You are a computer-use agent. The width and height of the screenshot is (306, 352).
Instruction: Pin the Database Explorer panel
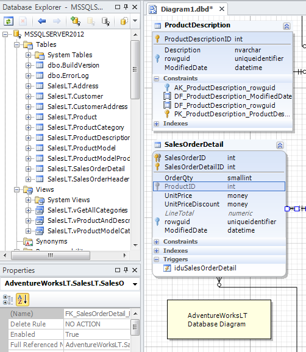point(126,7)
